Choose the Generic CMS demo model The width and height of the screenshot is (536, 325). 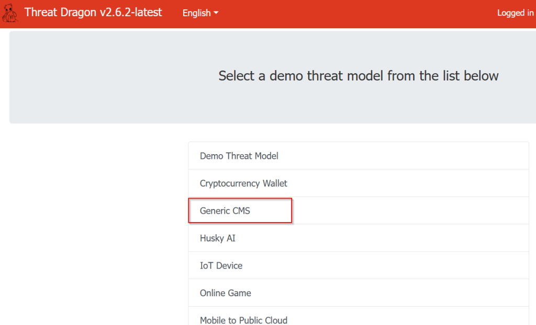(358, 211)
